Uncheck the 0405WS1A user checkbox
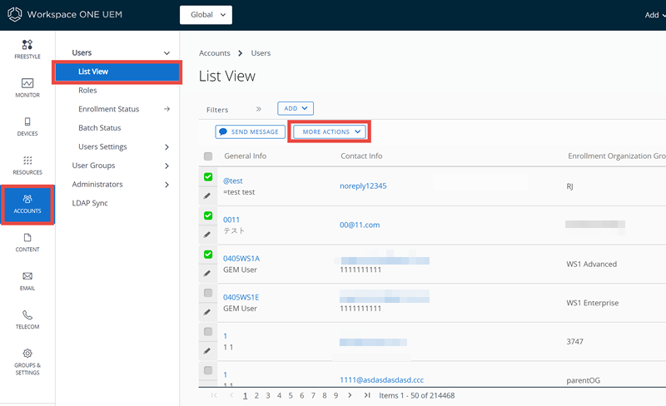Image resolution: width=666 pixels, height=406 pixels. (208, 254)
